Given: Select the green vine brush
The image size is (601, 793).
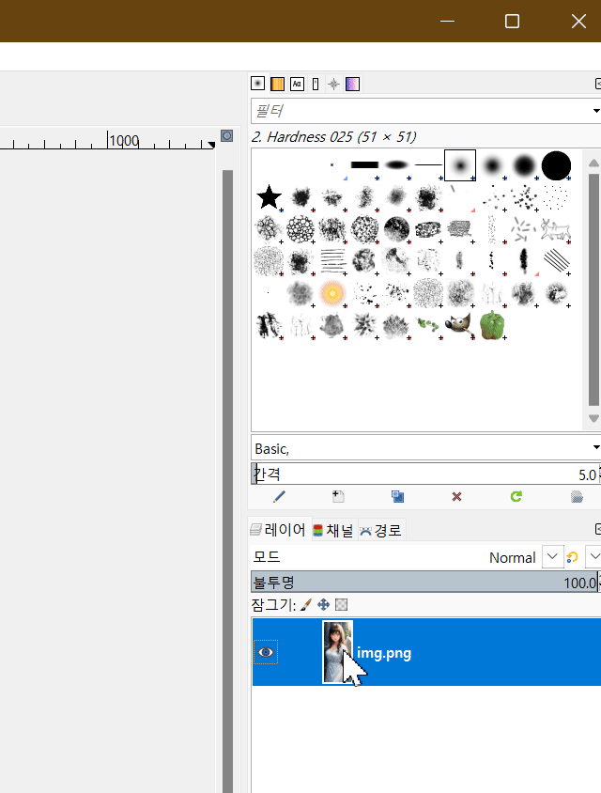Looking at the screenshot, I should [427, 325].
